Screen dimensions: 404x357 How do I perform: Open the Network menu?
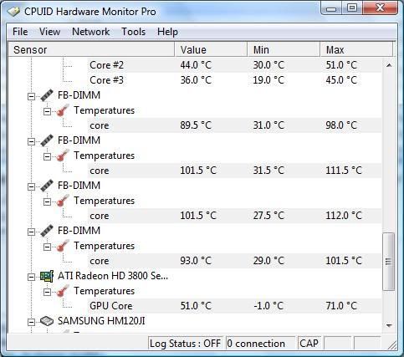point(90,32)
